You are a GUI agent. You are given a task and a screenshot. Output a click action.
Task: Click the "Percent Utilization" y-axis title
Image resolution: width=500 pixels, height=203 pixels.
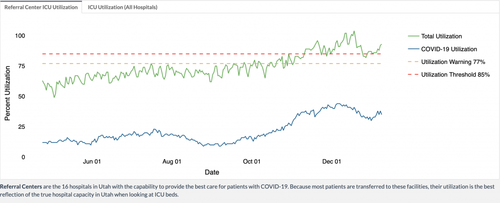8,96
